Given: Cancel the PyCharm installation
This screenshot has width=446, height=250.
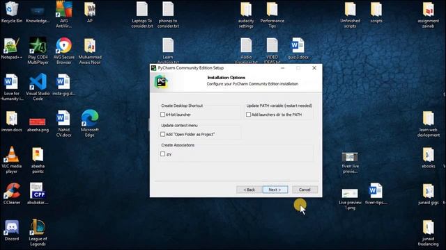Looking at the screenshot, I should (305, 190).
